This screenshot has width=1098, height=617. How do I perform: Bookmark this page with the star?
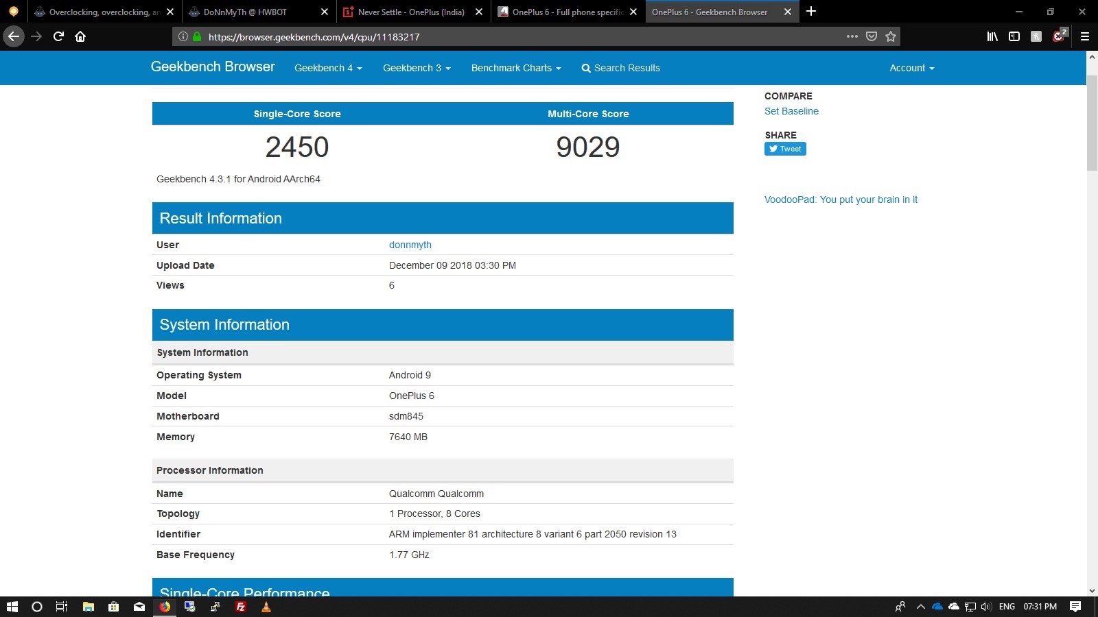(x=891, y=36)
